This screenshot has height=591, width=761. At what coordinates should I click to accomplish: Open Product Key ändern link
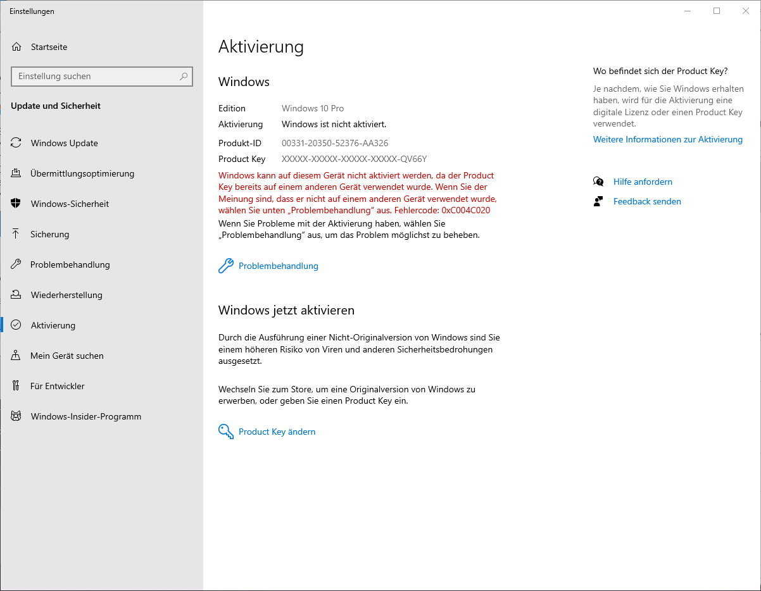coord(277,432)
